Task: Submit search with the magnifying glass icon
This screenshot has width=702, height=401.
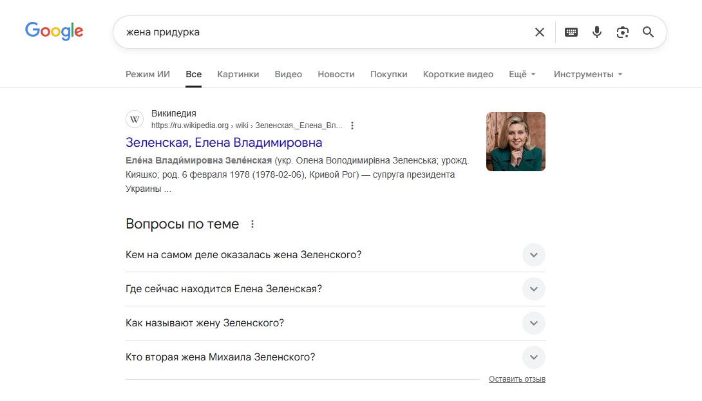Action: point(648,32)
